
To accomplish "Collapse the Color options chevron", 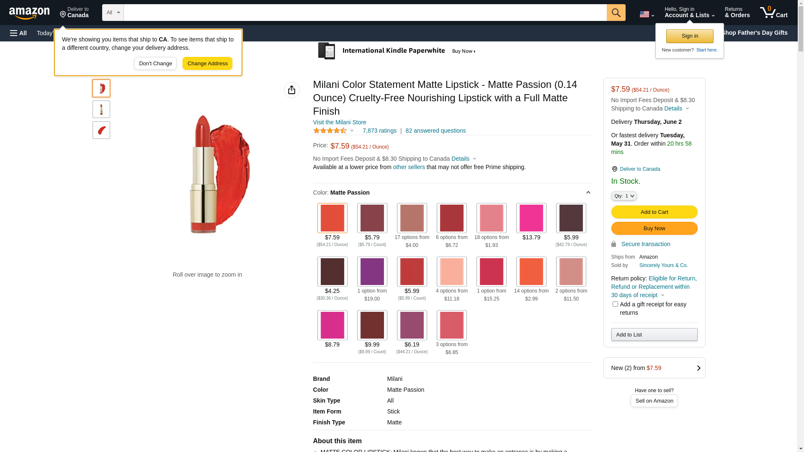I will (x=588, y=193).
